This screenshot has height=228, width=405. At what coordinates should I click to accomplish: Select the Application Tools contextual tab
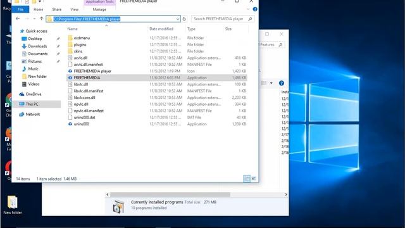click(99, 2)
